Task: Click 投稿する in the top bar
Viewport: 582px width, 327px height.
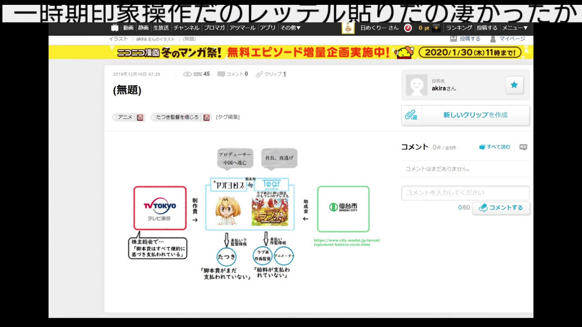Action: click(487, 28)
